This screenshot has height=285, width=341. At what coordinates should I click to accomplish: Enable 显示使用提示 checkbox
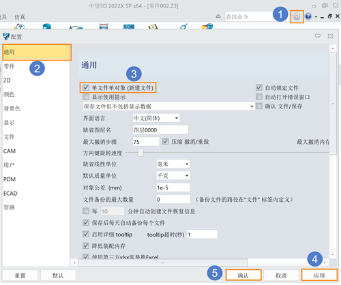(86, 97)
